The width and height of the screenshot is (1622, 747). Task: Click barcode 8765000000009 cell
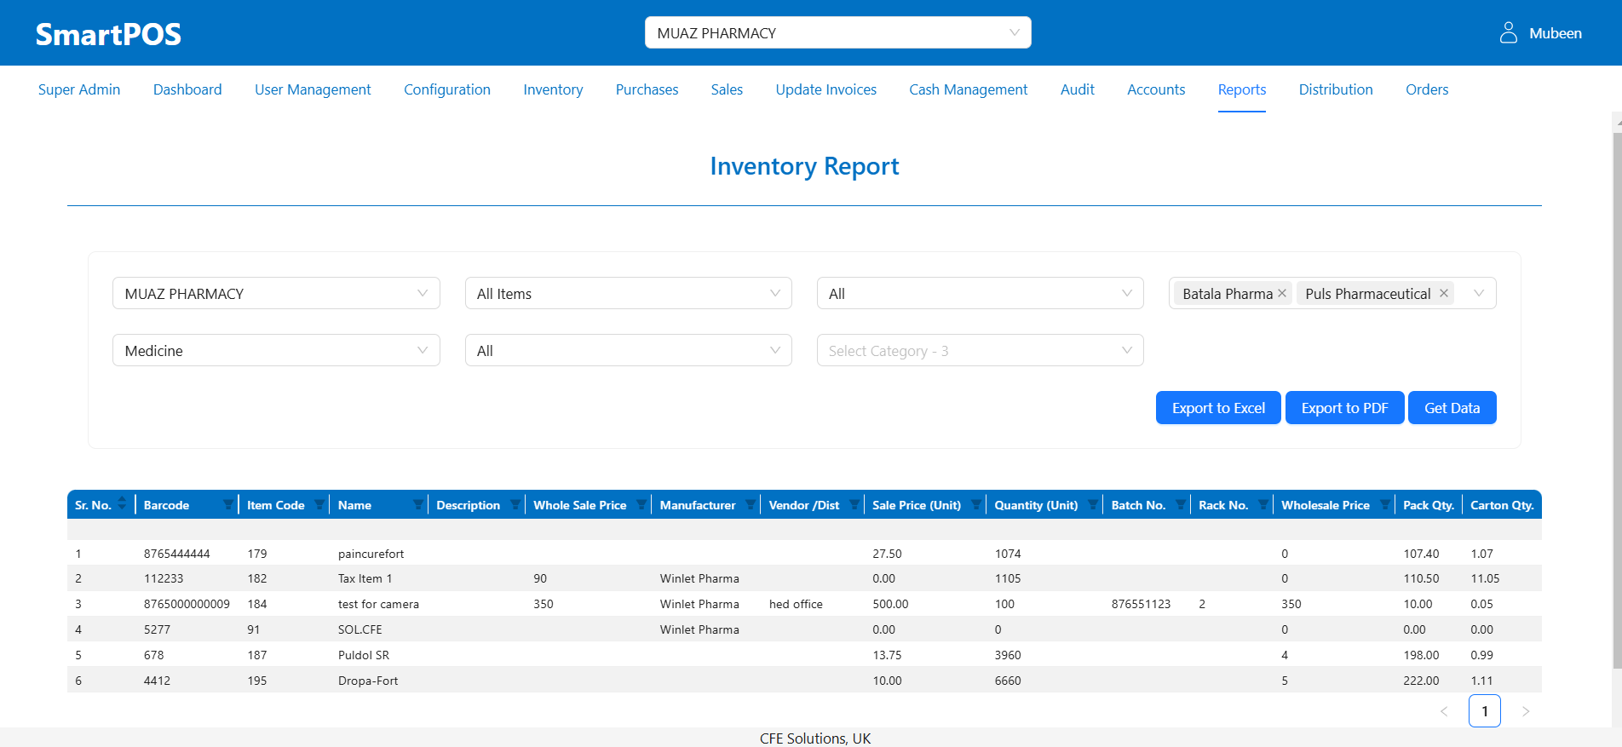(x=187, y=604)
